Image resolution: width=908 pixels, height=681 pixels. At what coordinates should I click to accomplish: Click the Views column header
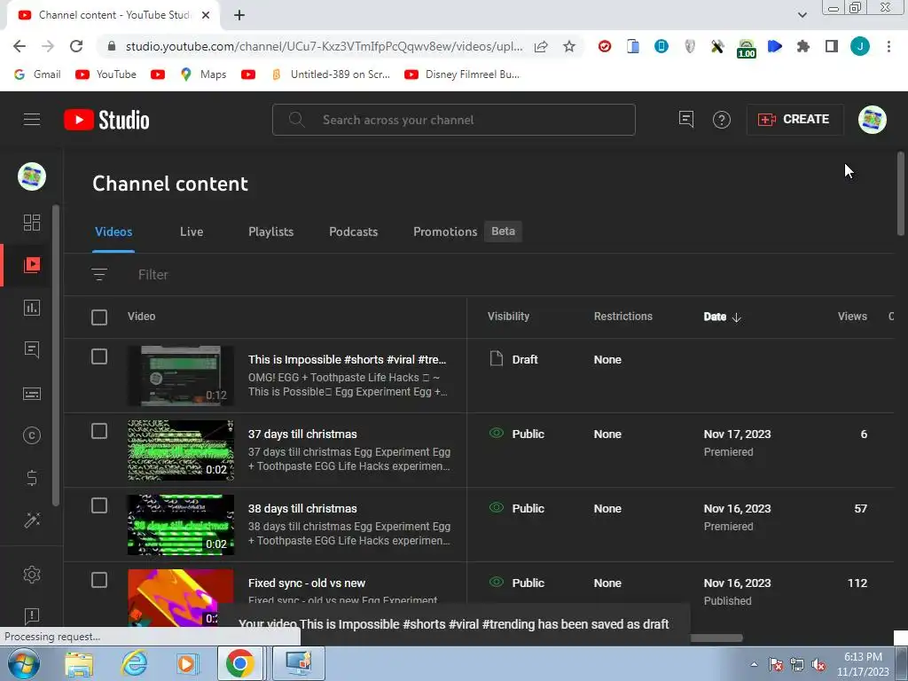pyautogui.click(x=852, y=317)
